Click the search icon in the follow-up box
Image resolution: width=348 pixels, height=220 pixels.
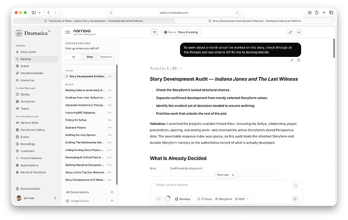(x=296, y=186)
